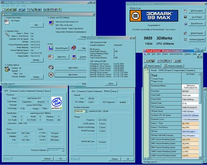Screen dimensions: 207x165
Task: Click the Demo Mode disc icon
Action: pyautogui.click(x=51, y=67)
